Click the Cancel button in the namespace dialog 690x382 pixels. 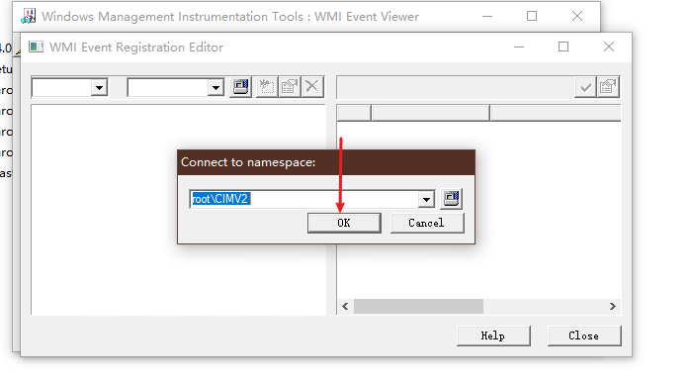(427, 223)
